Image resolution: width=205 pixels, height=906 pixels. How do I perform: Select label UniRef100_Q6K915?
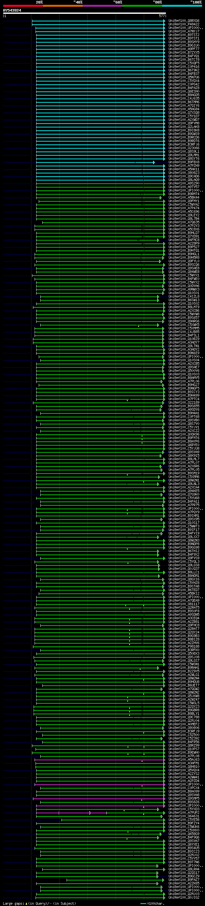(184, 455)
